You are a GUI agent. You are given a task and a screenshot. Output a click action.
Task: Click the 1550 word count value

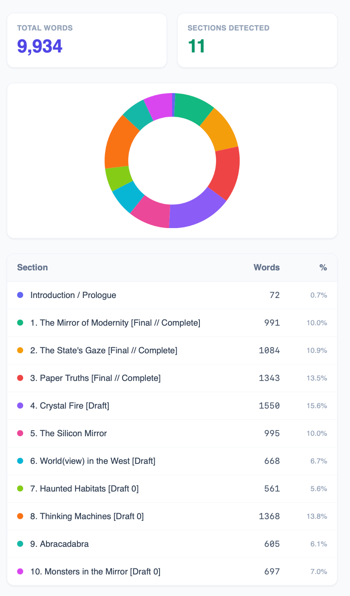pos(269,406)
